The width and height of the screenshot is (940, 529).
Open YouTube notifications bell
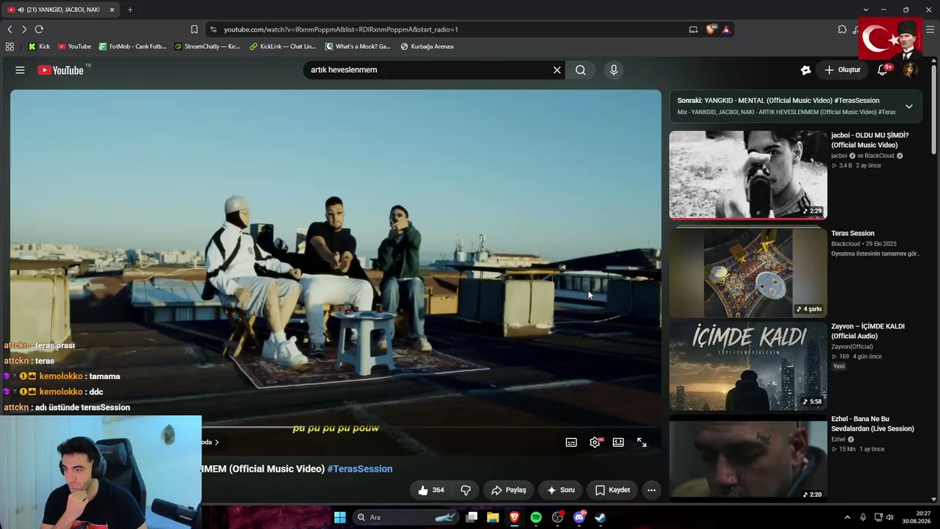883,70
